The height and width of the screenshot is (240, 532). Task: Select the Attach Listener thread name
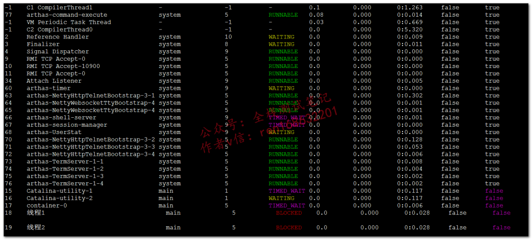tap(54, 81)
